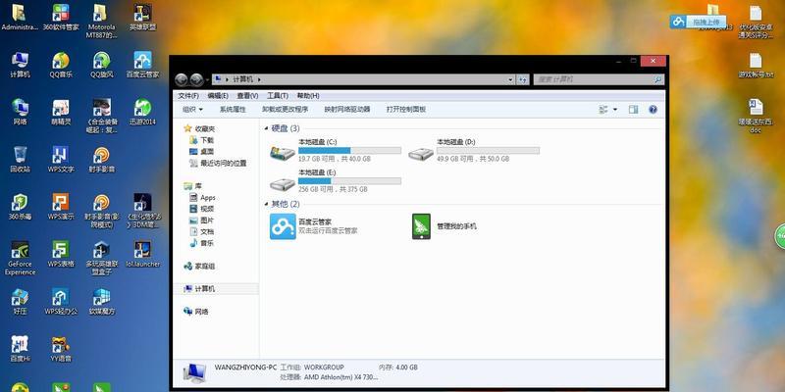785x392 pixels.
Task: Click 映射网络驱动器 toolbar button
Action: pos(347,110)
